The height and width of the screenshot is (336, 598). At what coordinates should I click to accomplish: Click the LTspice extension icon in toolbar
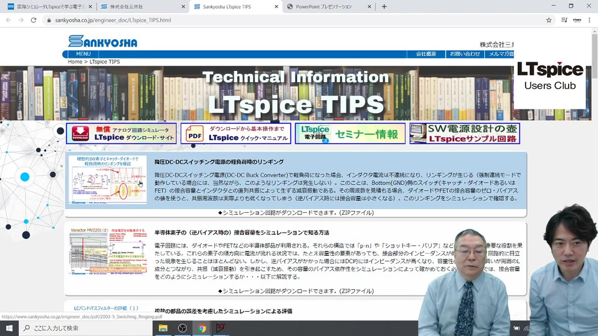(577, 20)
